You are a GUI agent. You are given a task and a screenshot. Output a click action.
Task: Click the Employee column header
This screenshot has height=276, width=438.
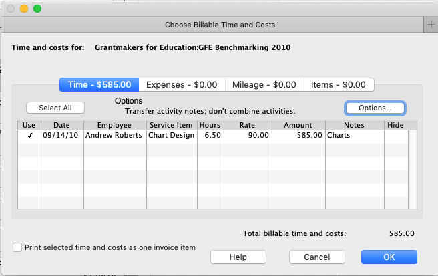click(114, 125)
